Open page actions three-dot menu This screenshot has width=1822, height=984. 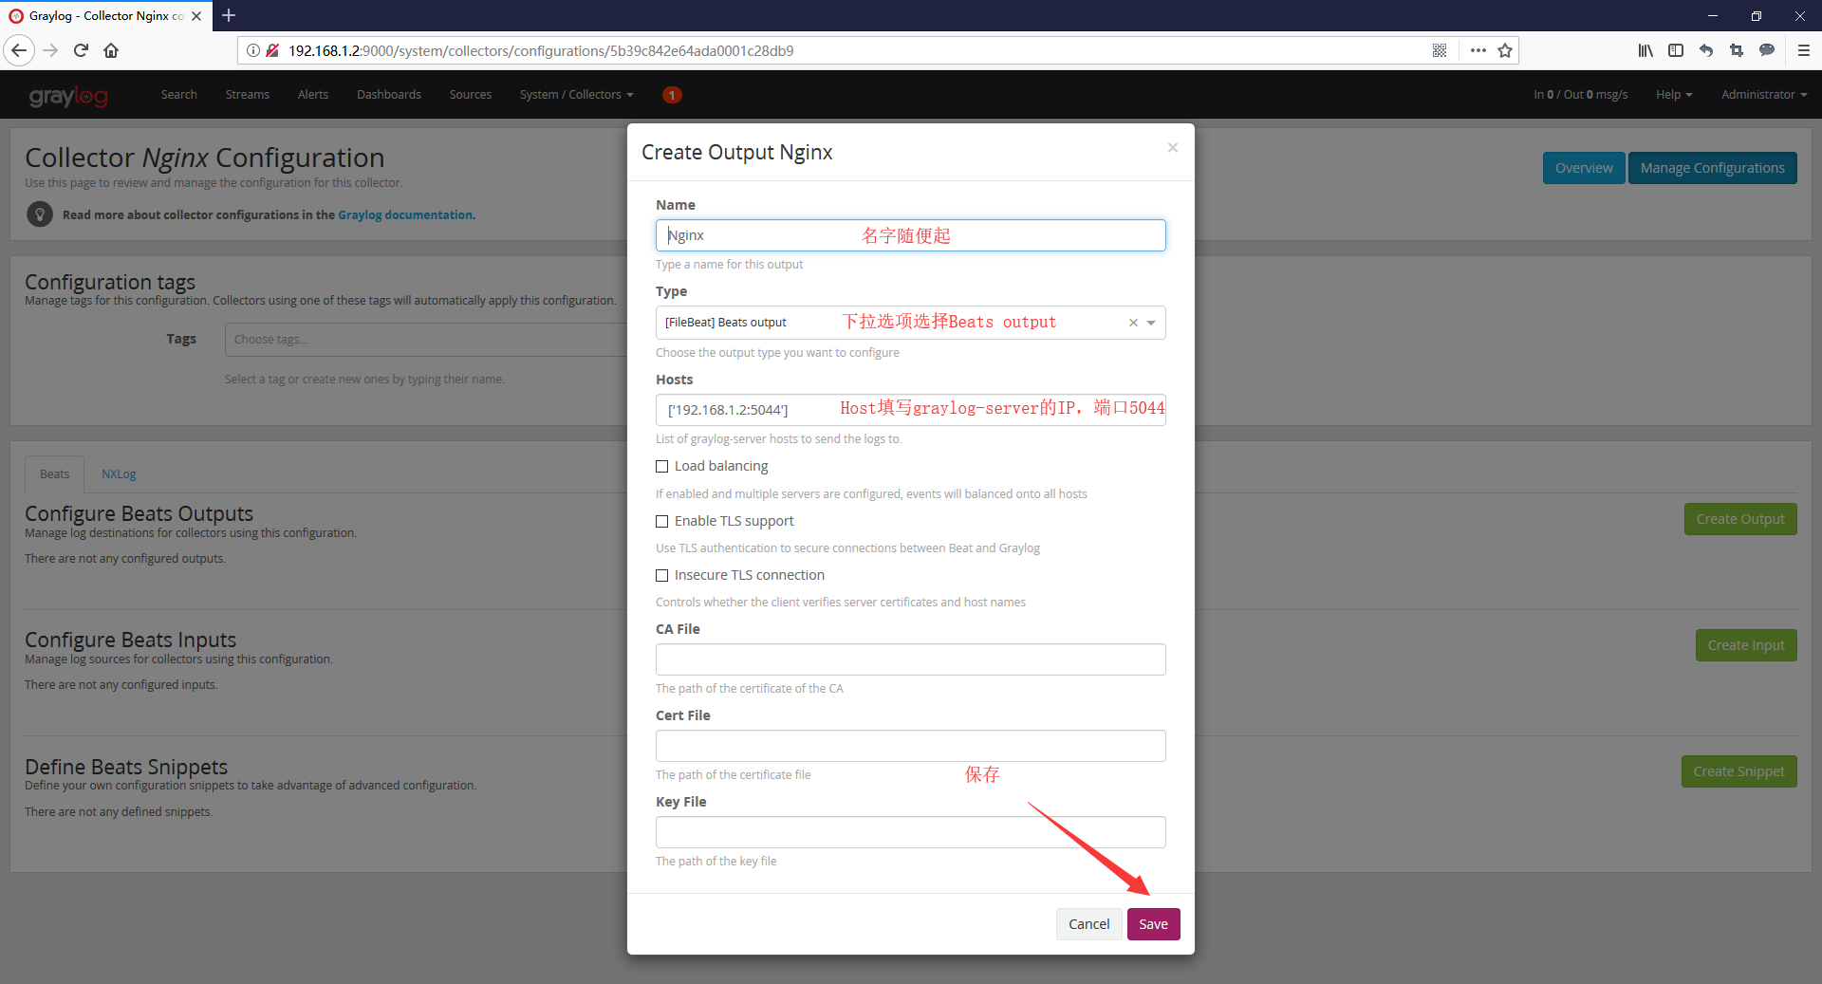pyautogui.click(x=1478, y=50)
